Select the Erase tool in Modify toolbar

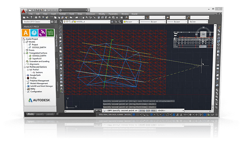[219, 28]
